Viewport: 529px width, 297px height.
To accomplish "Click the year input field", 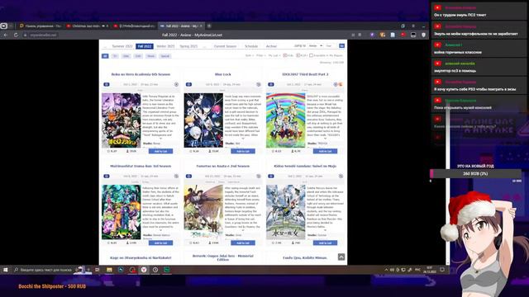I will (331, 46).
